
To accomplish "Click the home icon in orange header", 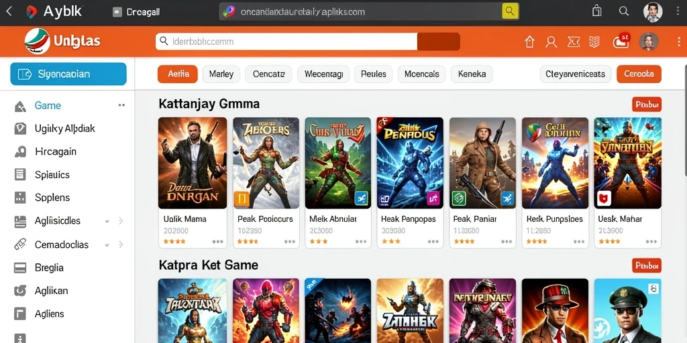I will pos(530,42).
